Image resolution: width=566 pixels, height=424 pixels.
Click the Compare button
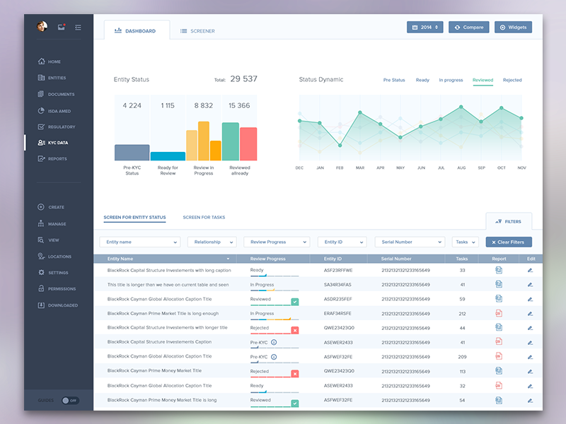coord(468,26)
